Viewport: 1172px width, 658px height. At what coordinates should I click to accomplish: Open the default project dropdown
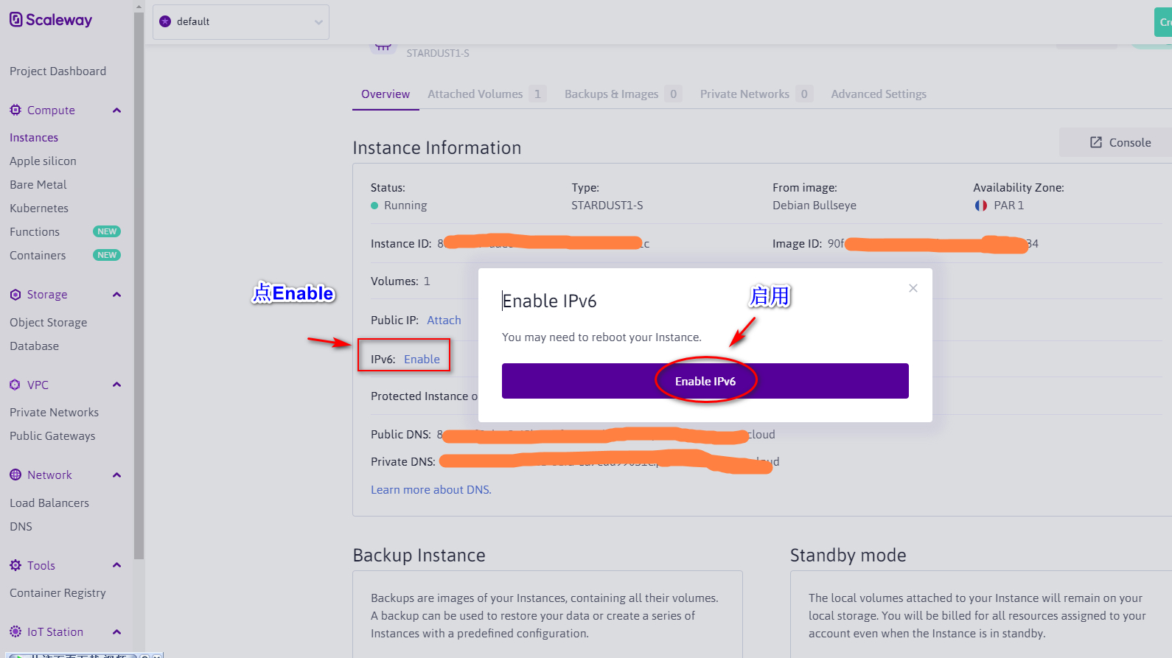241,22
